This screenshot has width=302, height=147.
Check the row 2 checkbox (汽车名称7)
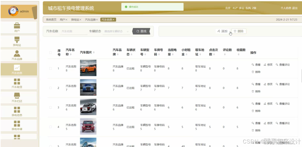[x=50, y=88]
